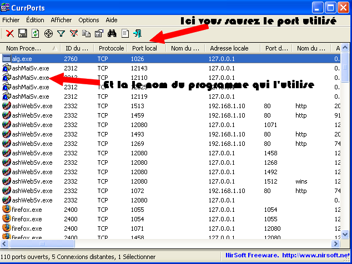The height and width of the screenshot is (264, 352).
Task: Click local port value 1459
Action: [x=137, y=115]
